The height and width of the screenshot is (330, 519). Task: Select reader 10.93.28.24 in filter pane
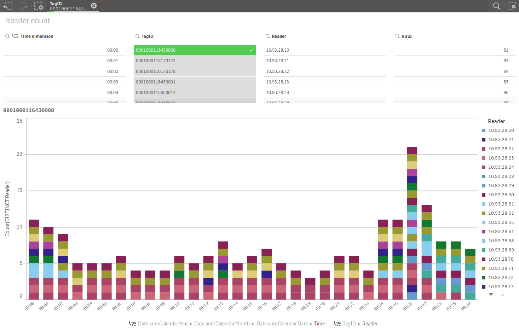click(x=325, y=93)
